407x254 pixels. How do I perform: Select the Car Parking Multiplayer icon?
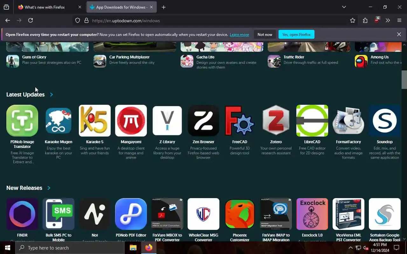(x=100, y=61)
